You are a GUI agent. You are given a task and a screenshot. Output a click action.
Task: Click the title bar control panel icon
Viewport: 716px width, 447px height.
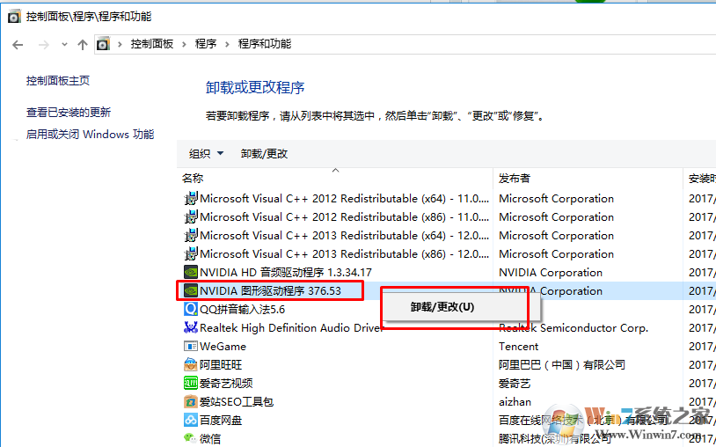(14, 17)
